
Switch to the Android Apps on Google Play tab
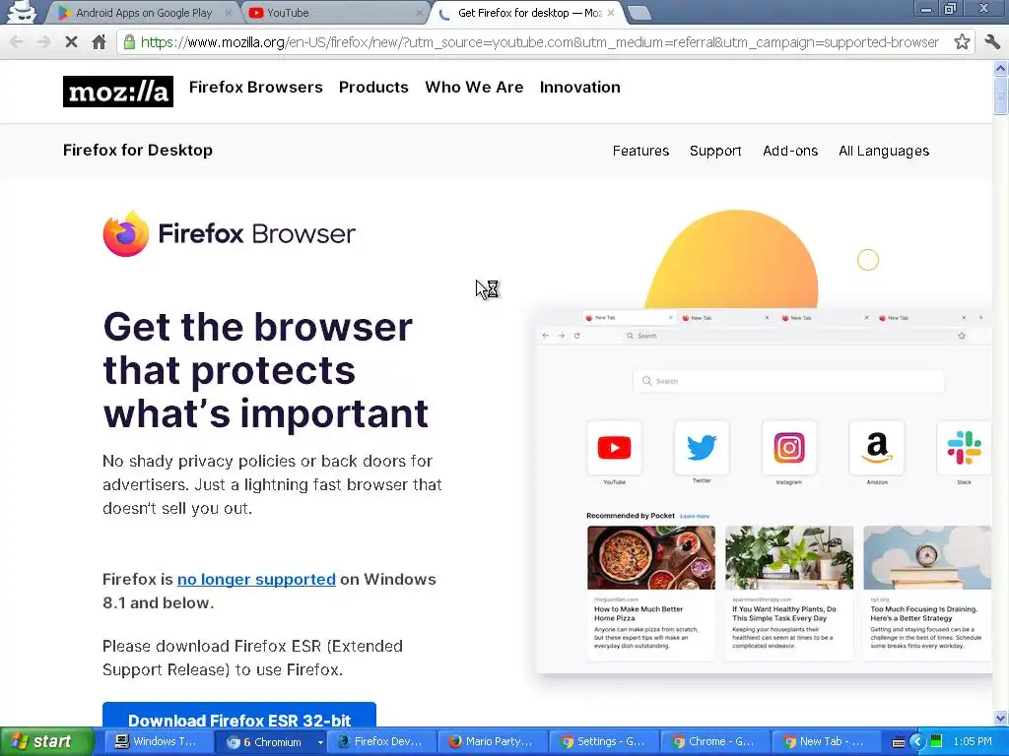[x=143, y=13]
